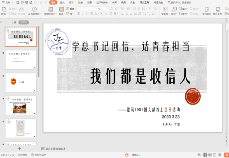
Task: Click the Print Preview icon
Action: coord(31,2)
